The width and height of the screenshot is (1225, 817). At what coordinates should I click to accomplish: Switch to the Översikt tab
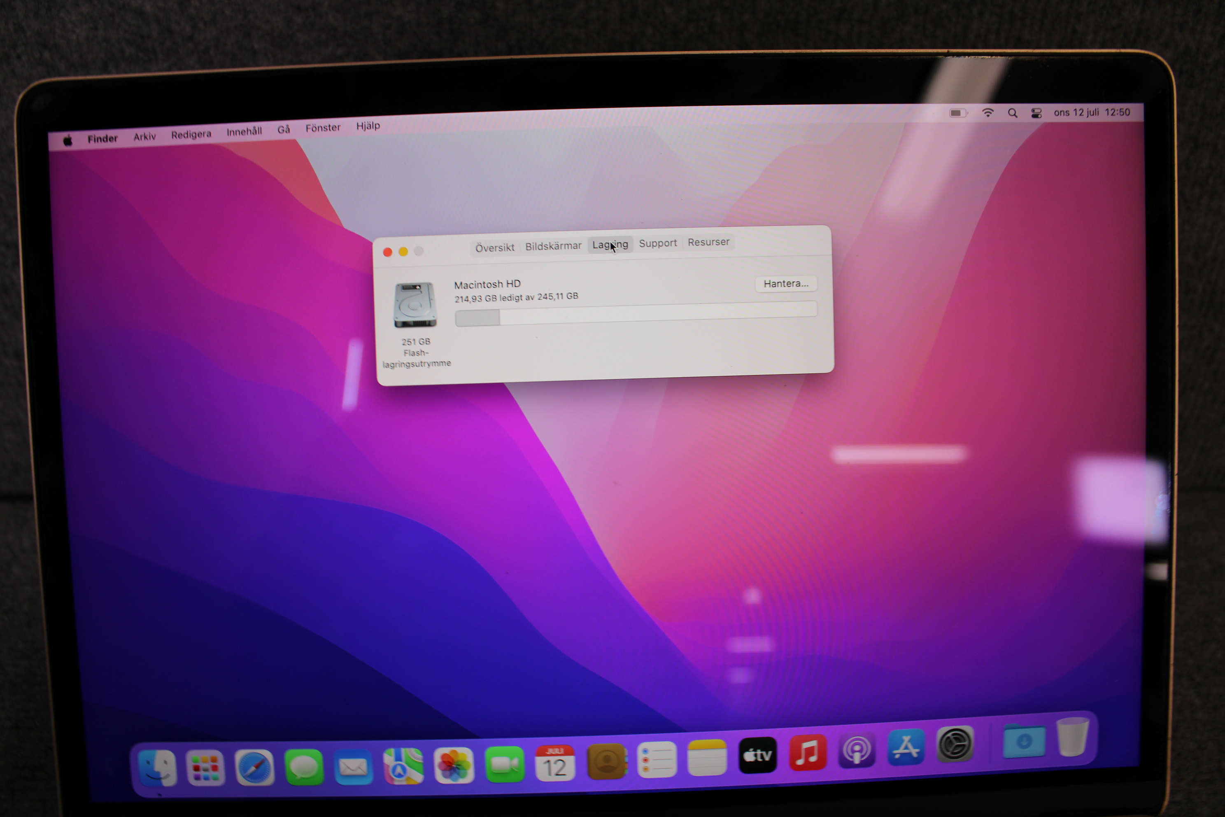[494, 247]
